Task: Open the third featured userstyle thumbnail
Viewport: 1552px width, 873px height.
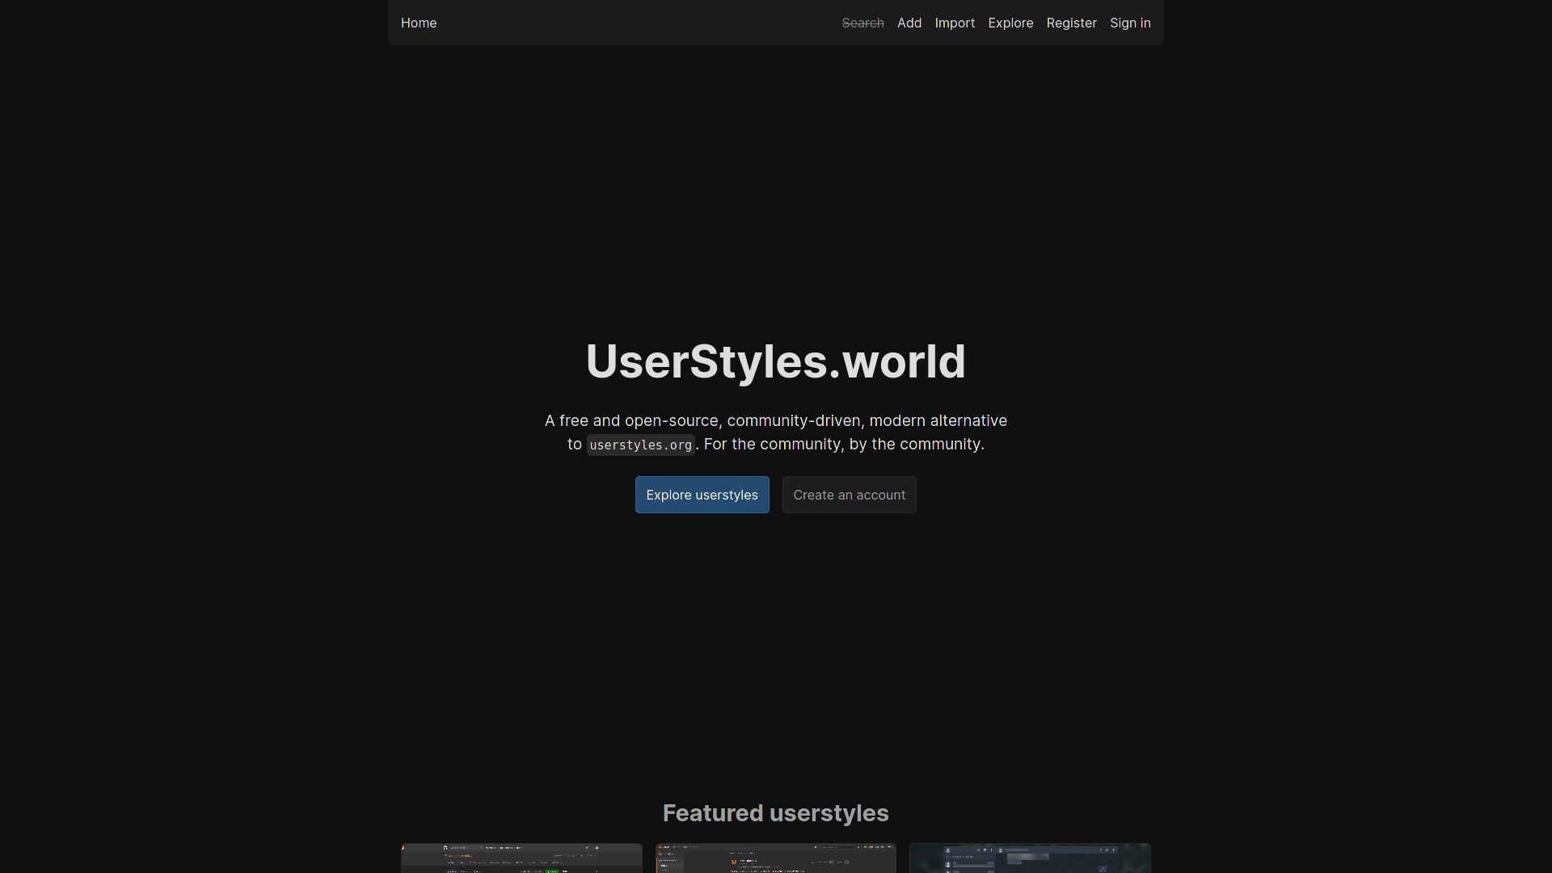Action: [x=1030, y=858]
